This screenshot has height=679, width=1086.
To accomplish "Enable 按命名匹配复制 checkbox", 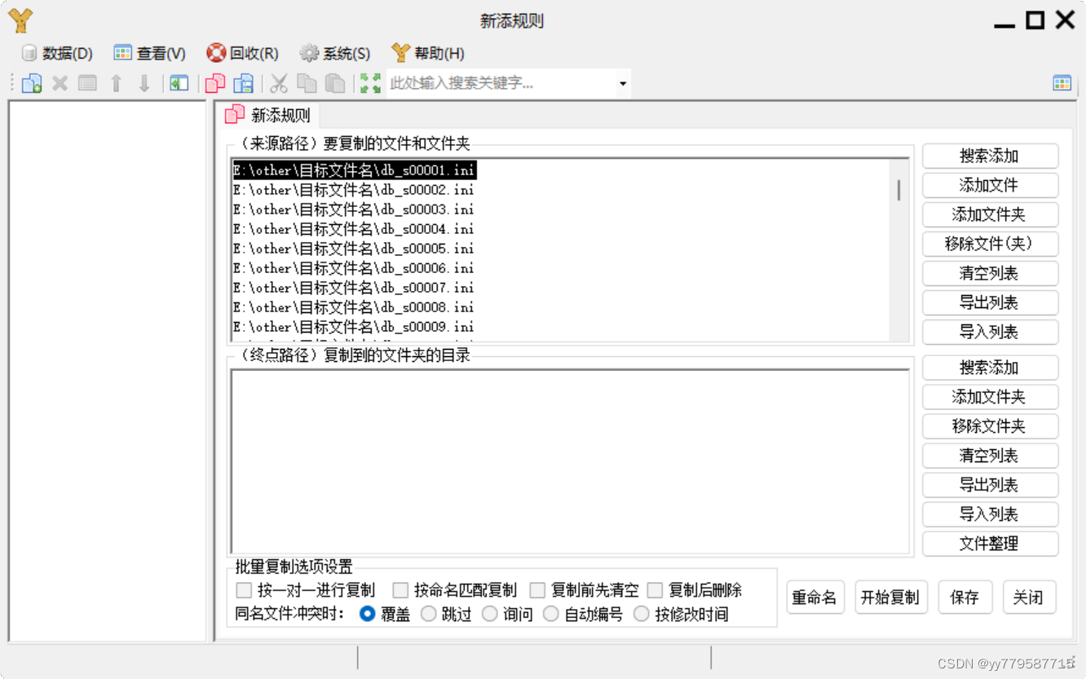I will pos(454,590).
